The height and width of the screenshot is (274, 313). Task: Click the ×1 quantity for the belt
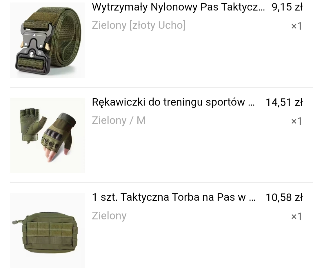pos(296,26)
